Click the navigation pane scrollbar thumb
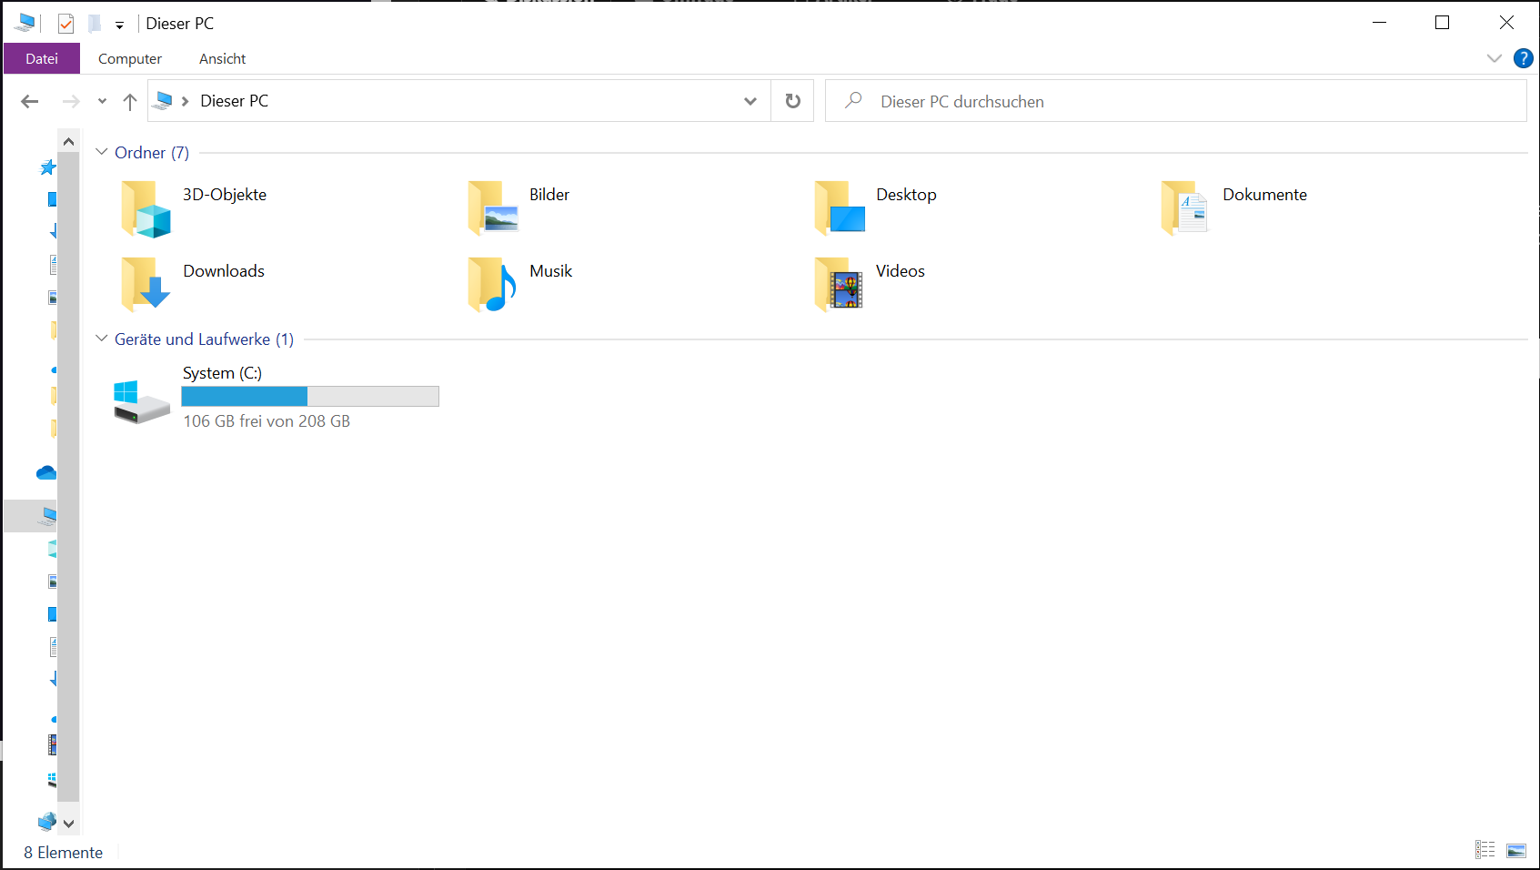 69,477
